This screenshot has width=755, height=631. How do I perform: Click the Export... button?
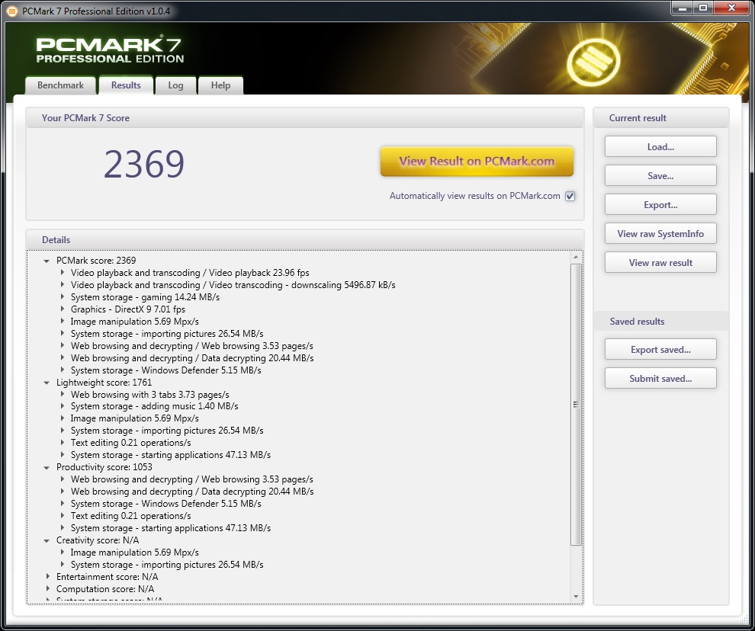(660, 204)
